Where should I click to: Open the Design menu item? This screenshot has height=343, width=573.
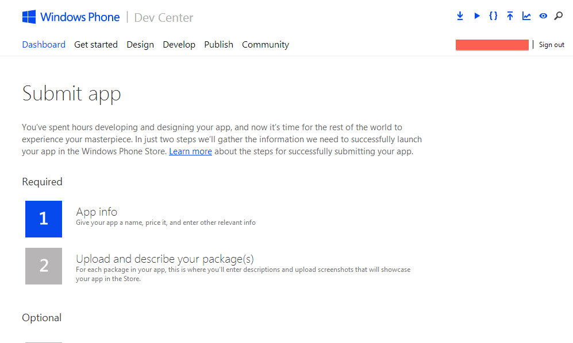coord(140,45)
